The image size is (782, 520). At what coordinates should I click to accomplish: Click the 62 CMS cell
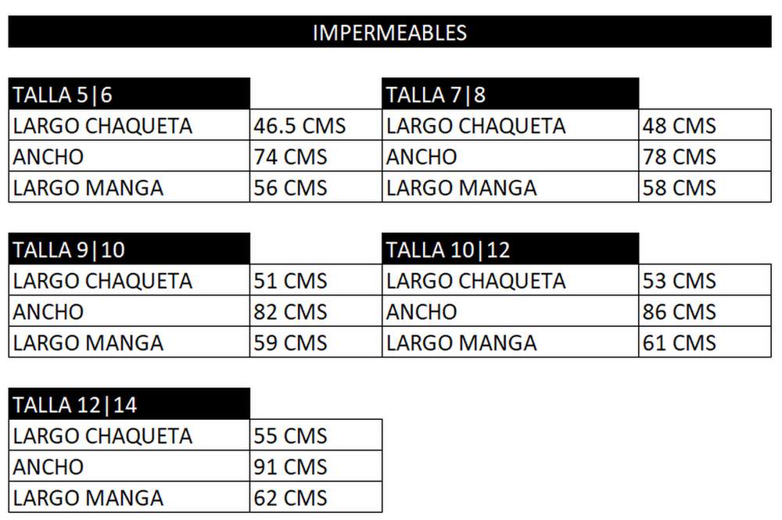point(315,497)
